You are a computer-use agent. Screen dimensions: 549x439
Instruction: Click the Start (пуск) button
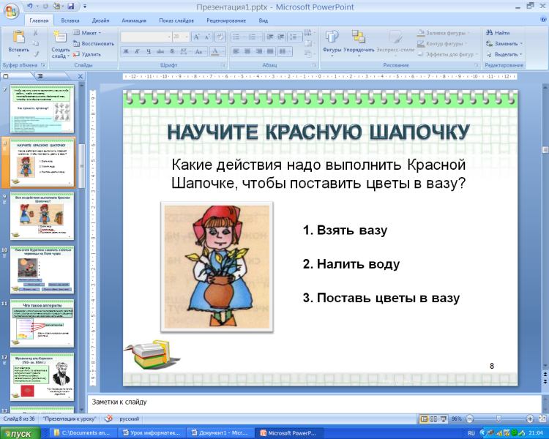(x=20, y=433)
